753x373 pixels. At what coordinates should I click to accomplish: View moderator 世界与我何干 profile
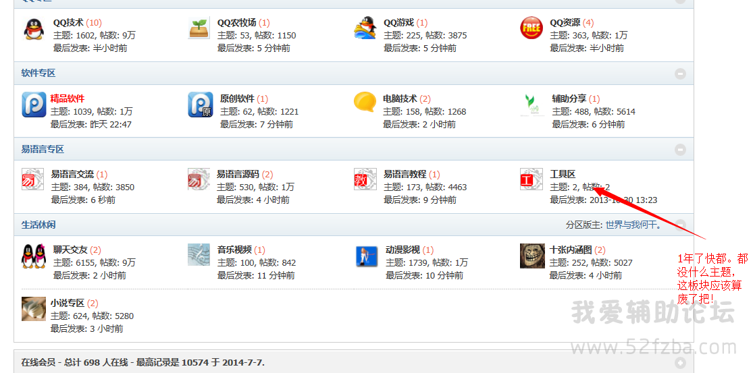coord(633,225)
